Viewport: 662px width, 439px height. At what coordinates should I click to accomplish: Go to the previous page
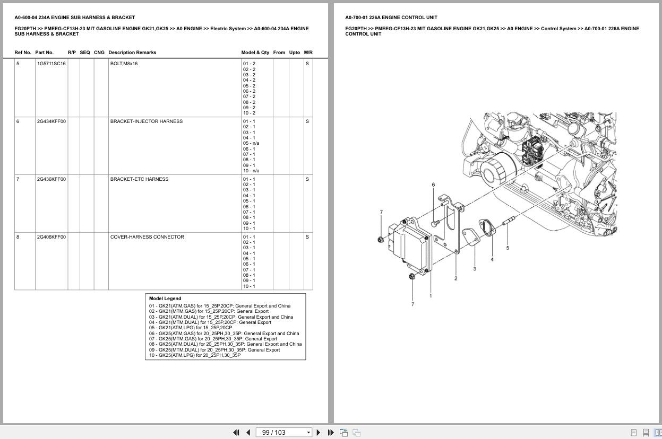pyautogui.click(x=248, y=432)
